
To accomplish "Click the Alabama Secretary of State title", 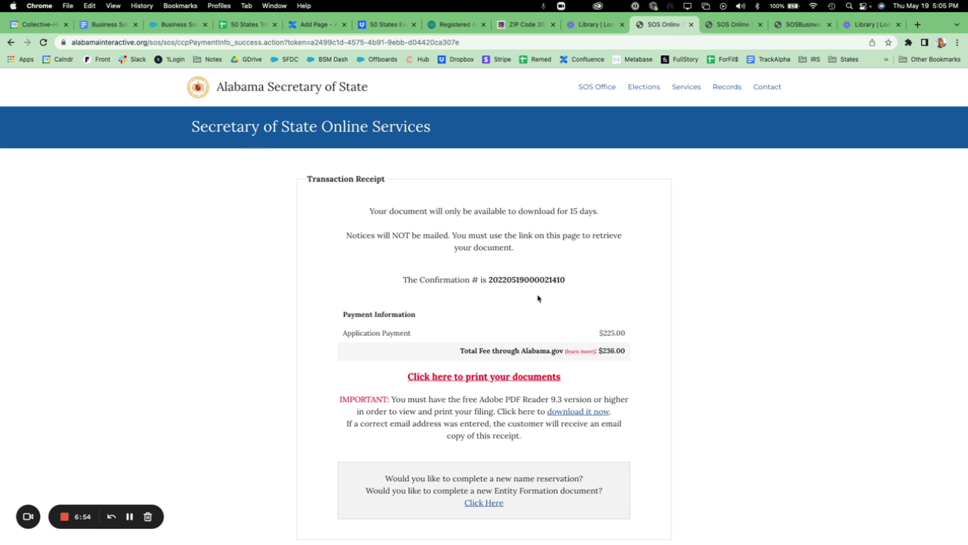I will point(292,87).
